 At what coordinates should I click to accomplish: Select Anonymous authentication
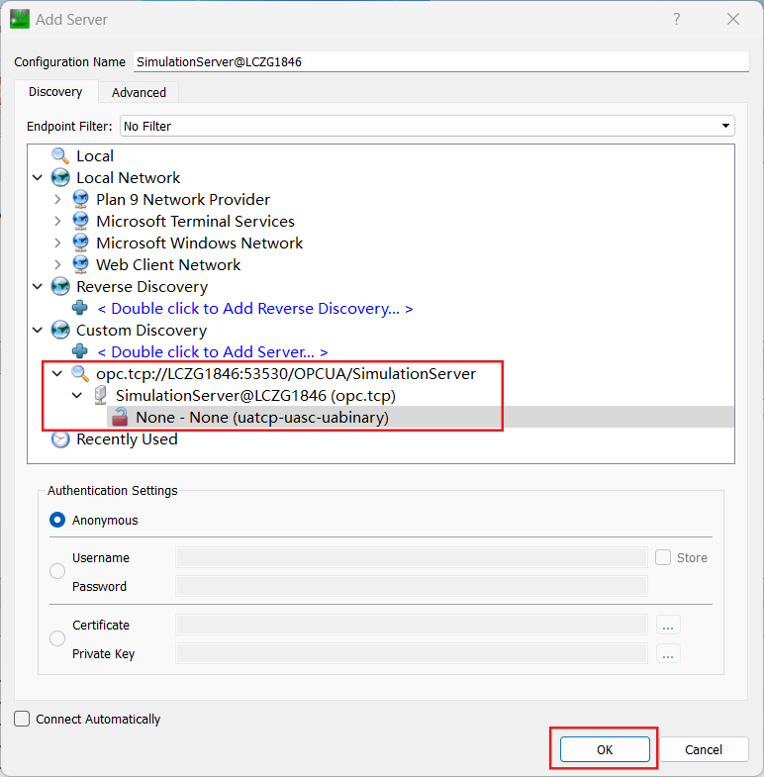coord(57,520)
